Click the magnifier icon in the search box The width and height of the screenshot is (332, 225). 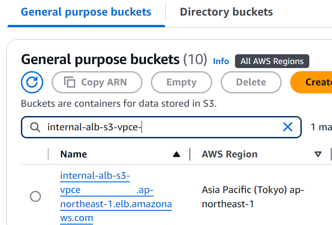[x=35, y=128]
